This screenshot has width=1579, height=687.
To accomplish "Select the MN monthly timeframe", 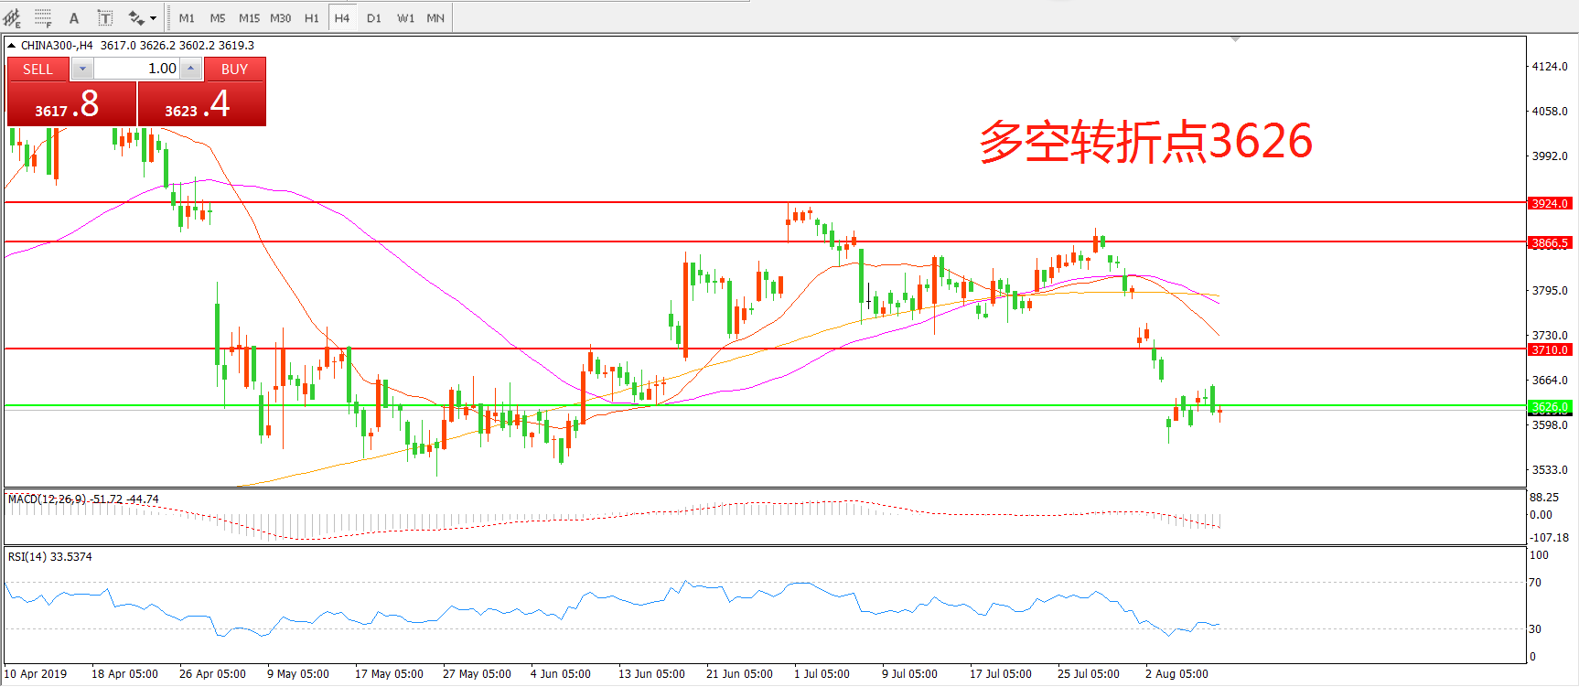I will coord(435,17).
